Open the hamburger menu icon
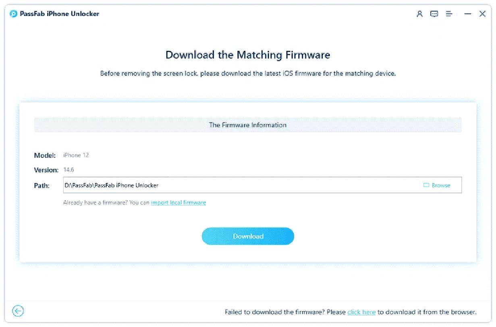Image resolution: width=496 pixels, height=327 pixels. tap(449, 14)
